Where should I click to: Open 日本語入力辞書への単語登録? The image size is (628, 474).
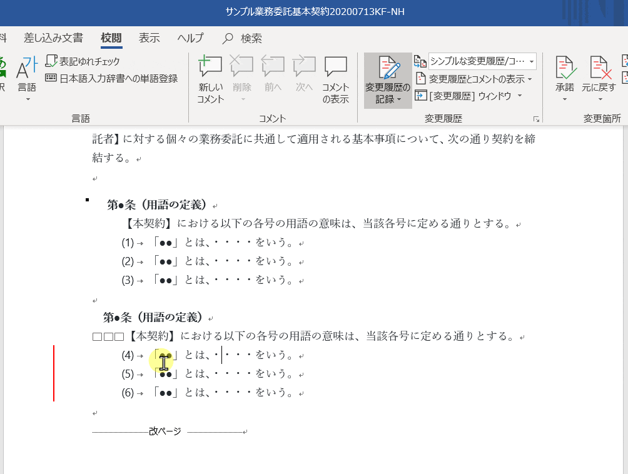(x=111, y=78)
